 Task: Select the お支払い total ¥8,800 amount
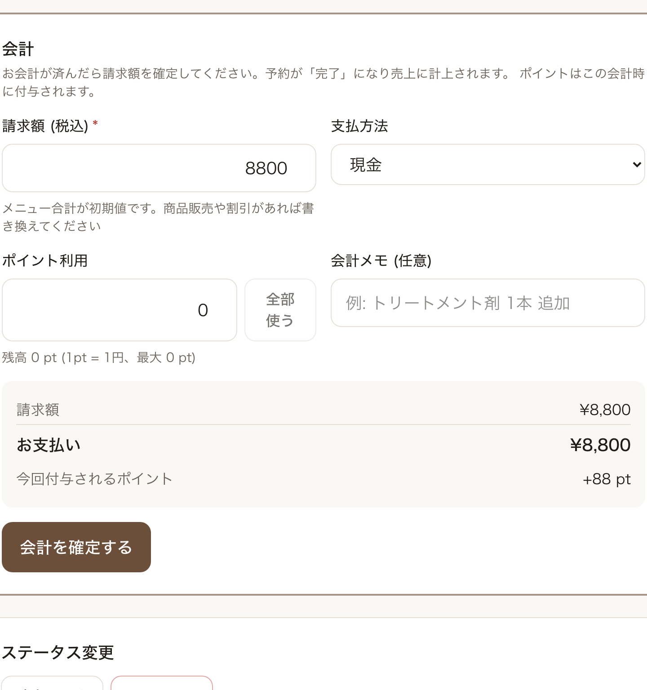600,445
